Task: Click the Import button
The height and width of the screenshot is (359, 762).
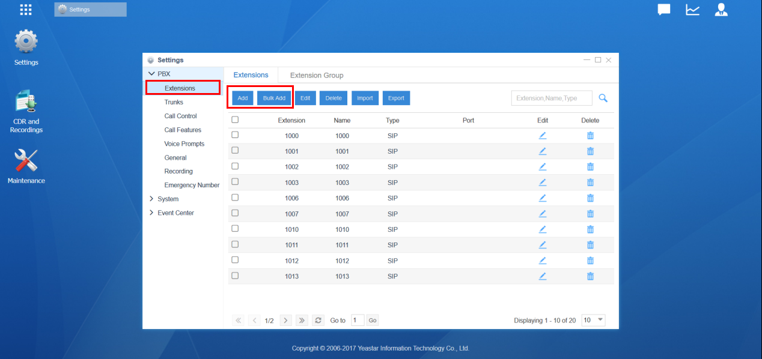Action: [x=365, y=98]
